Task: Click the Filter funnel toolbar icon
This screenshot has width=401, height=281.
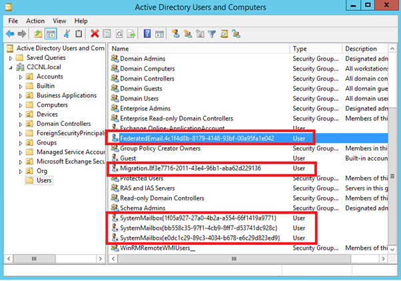Action: click(211, 33)
